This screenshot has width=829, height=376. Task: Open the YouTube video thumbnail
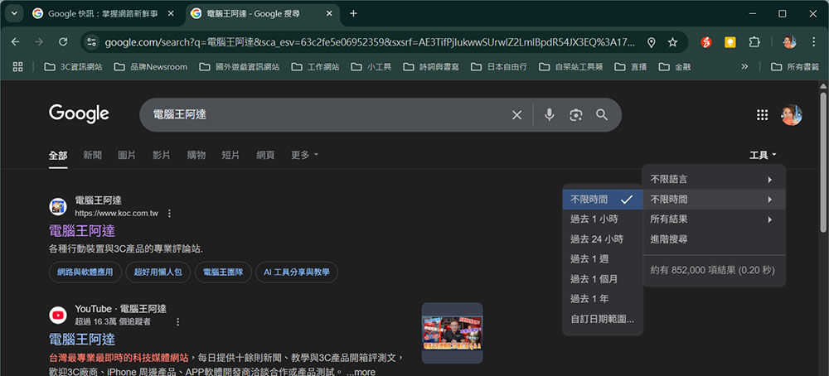pos(452,333)
